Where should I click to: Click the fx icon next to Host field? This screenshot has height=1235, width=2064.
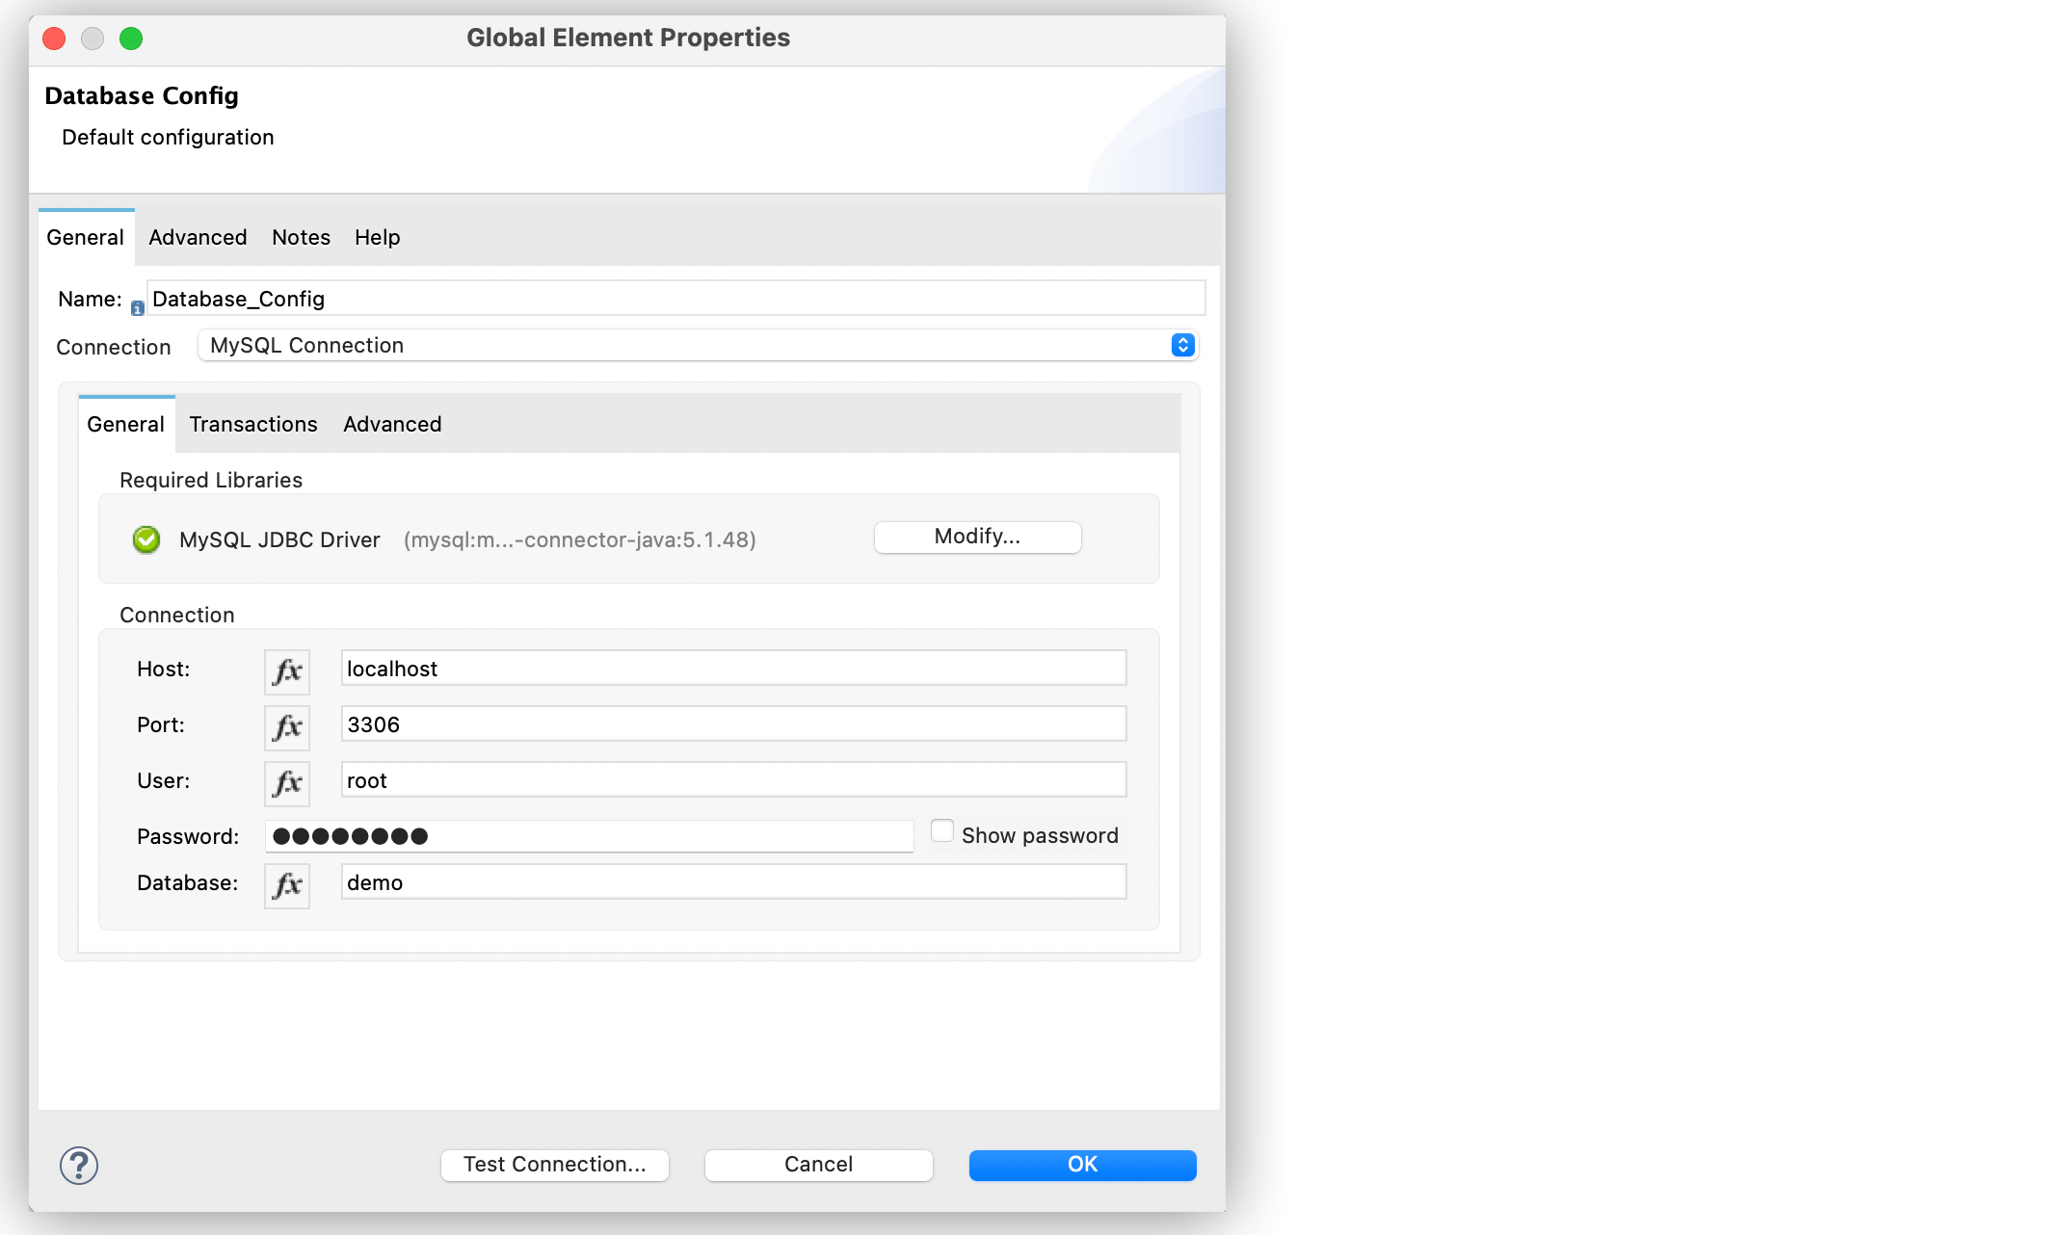pos(287,669)
